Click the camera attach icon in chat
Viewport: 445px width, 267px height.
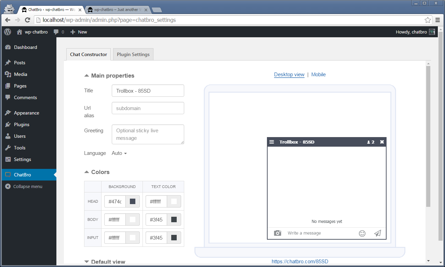278,233
